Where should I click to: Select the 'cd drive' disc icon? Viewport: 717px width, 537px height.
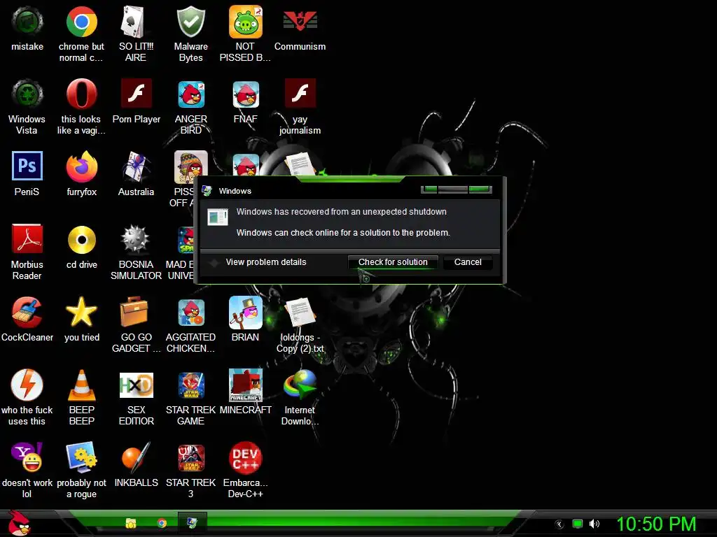[81, 240]
